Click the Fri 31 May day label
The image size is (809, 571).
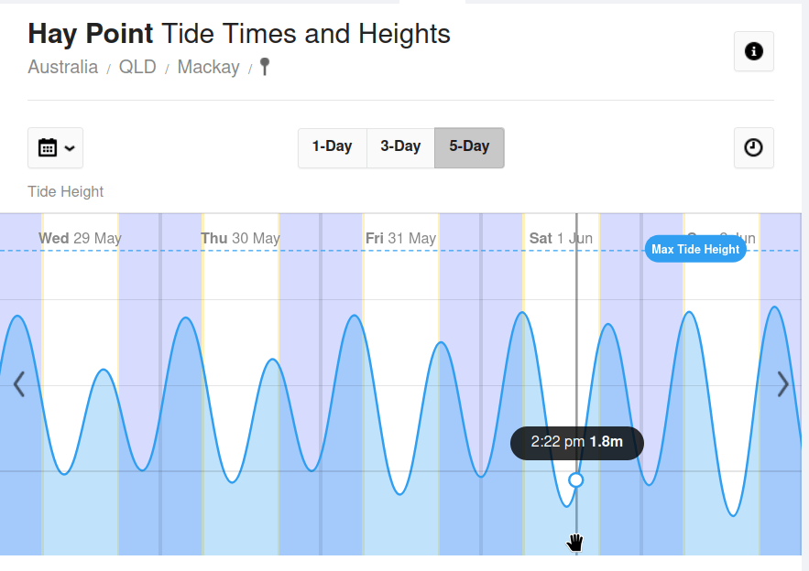(400, 238)
